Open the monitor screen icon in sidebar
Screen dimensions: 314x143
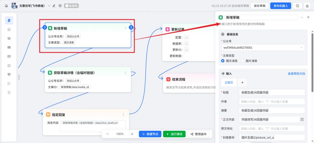(x=9, y=38)
